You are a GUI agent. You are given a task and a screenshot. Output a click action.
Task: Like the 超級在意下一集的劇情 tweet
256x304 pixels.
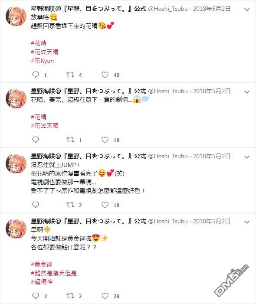tap(105, 140)
